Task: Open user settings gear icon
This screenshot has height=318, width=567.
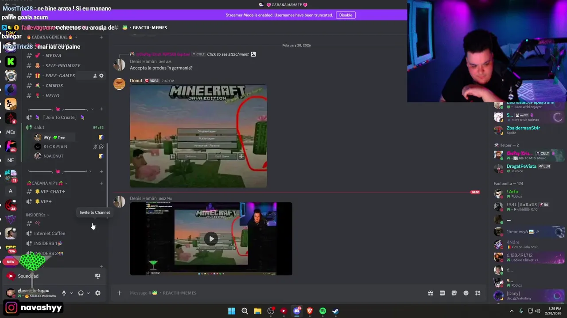Action: (x=97, y=293)
